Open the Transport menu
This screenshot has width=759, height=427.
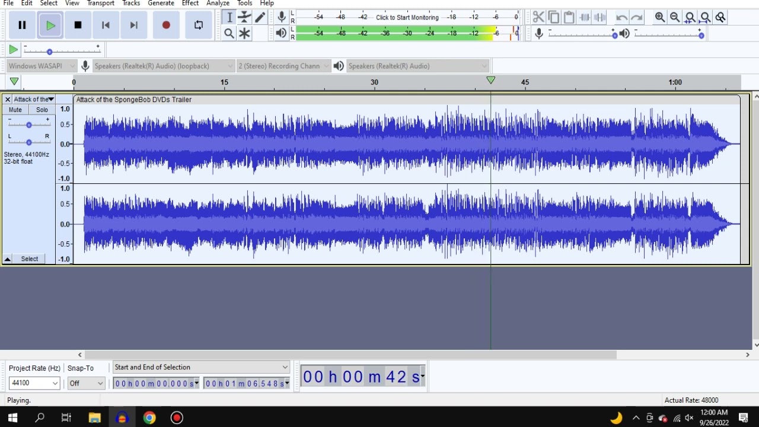pyautogui.click(x=101, y=3)
